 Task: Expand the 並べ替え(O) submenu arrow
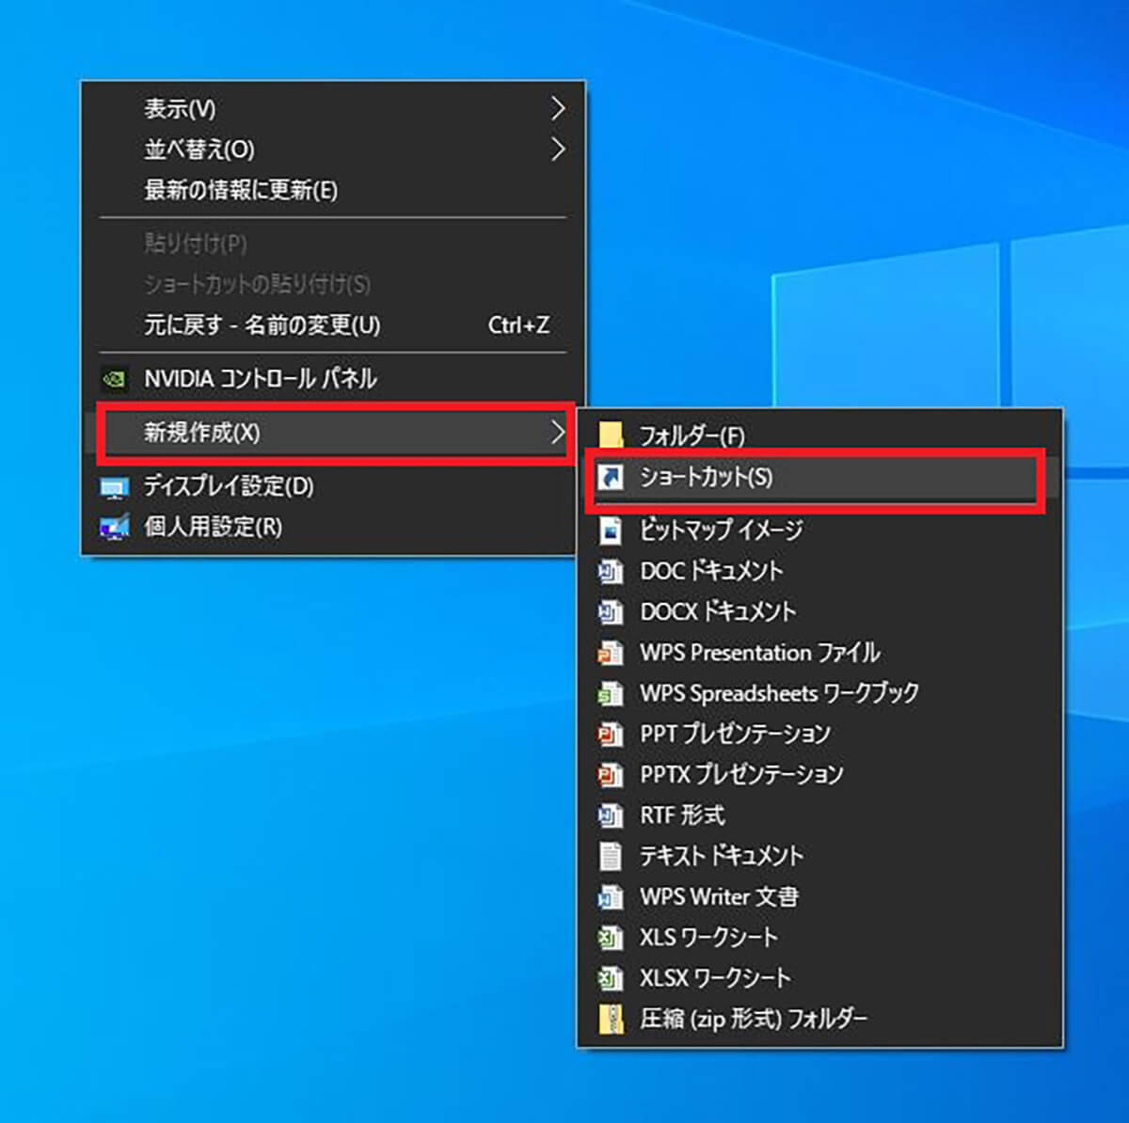(557, 150)
